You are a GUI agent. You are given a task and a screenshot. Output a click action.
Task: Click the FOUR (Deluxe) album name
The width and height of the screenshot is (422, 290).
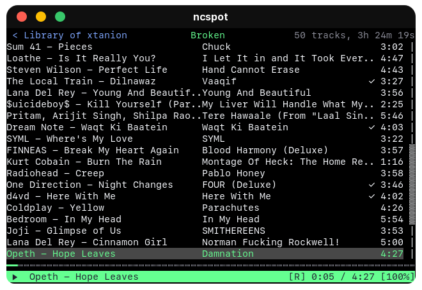pyautogui.click(x=239, y=185)
